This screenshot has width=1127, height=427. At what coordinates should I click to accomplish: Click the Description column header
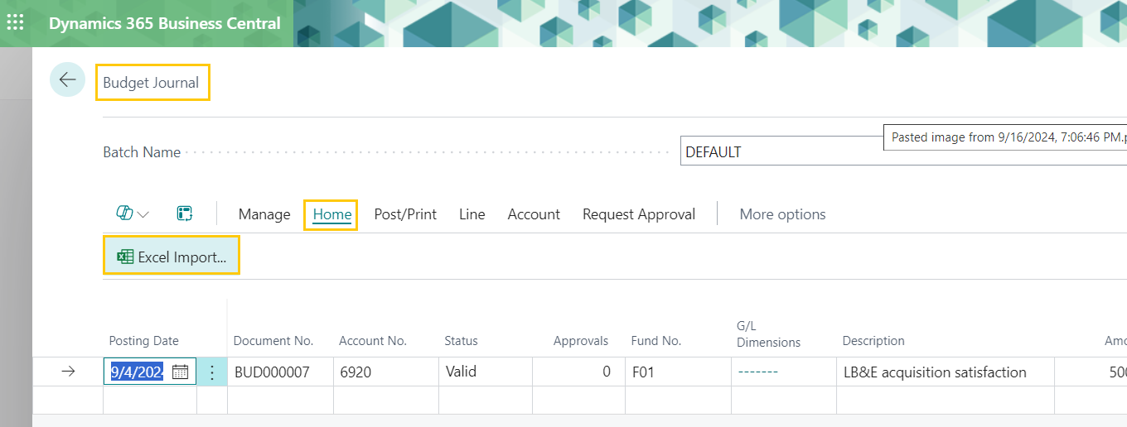coord(873,341)
